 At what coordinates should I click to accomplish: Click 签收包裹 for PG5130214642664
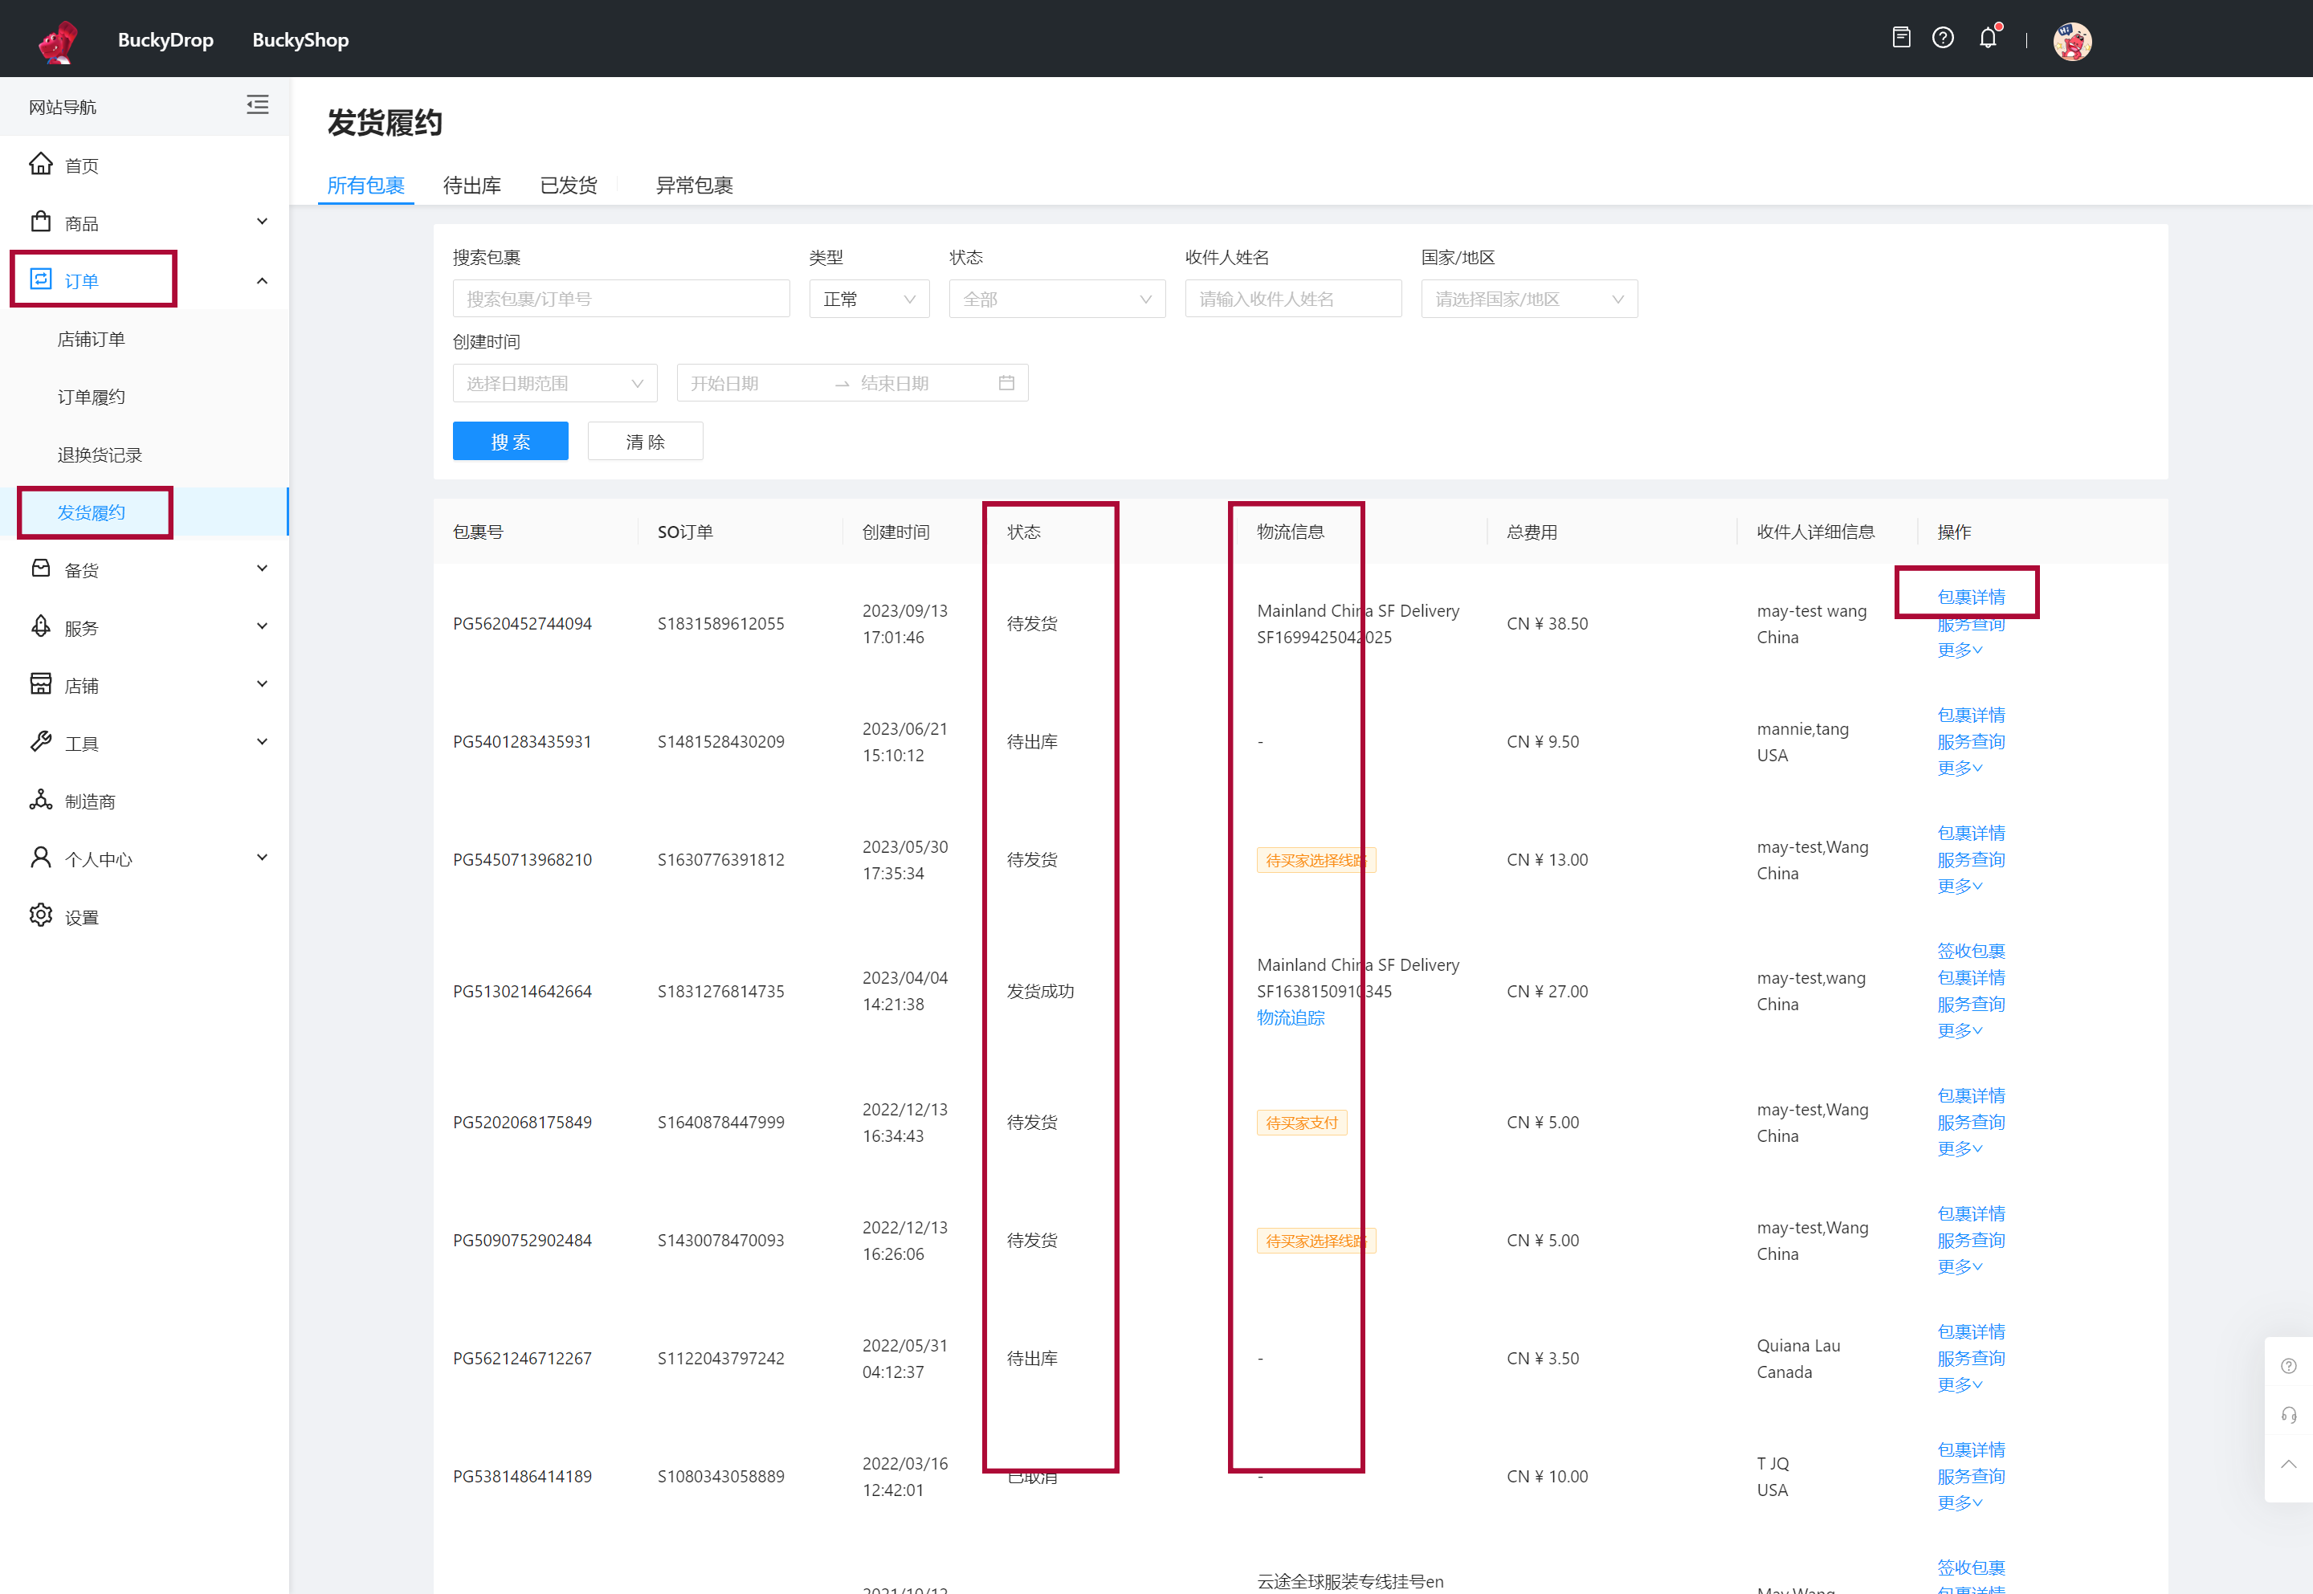1970,951
